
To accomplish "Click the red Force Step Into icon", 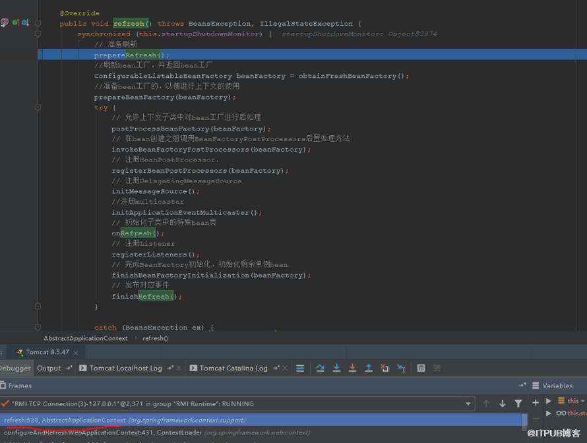I will 352,368.
